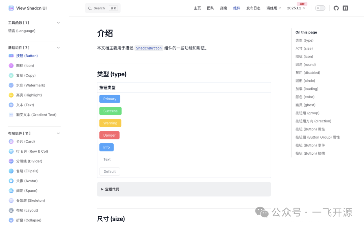Click the green Success button
364x227 pixels.
(110, 111)
